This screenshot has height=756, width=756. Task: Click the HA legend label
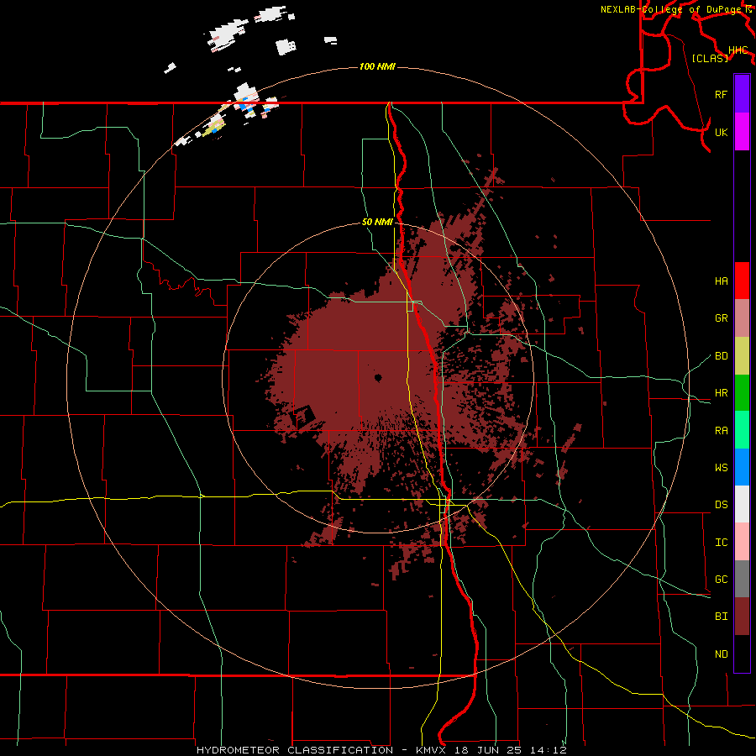[721, 281]
